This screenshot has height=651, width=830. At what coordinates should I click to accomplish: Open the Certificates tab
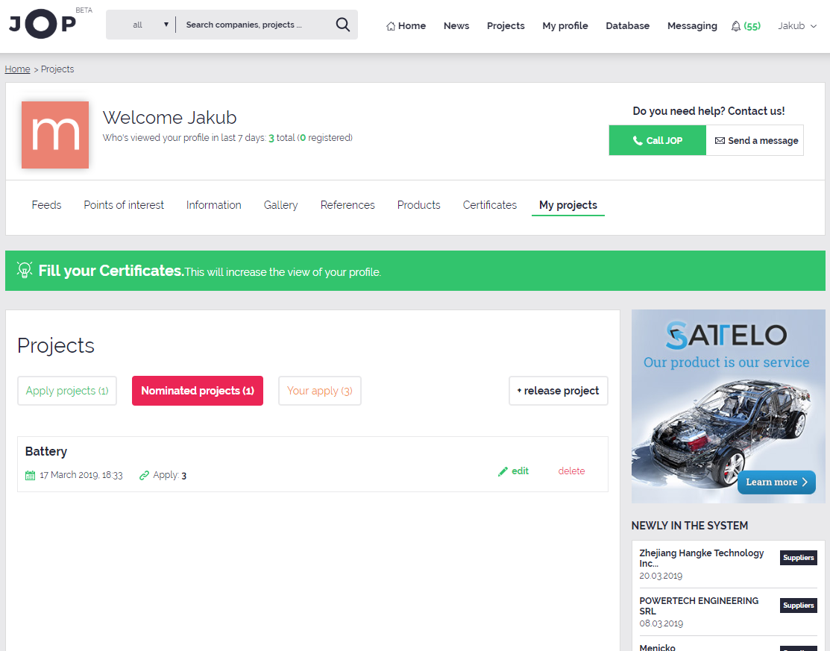pyautogui.click(x=490, y=205)
